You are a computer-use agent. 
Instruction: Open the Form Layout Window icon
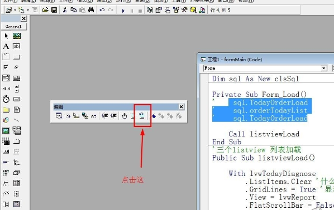168,10
